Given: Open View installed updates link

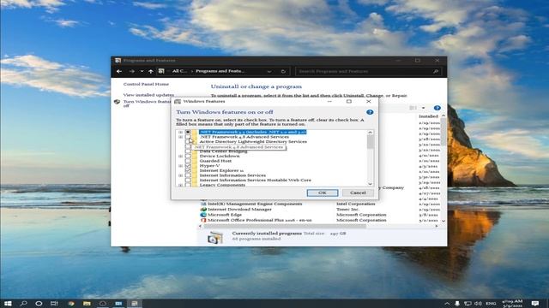Looking at the screenshot, I should click(x=148, y=95).
